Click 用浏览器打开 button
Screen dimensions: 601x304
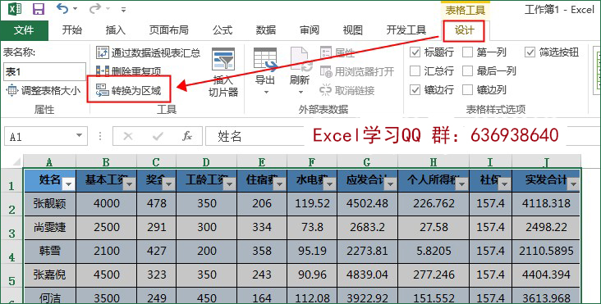pos(357,71)
